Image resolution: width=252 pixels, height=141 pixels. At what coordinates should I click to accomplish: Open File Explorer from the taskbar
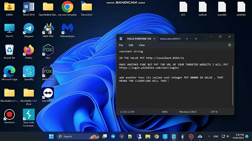pos(148,136)
